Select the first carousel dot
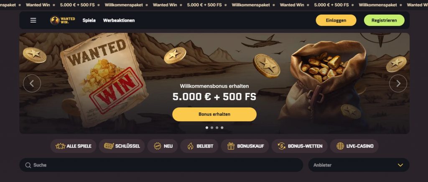428x182 pixels. (x=207, y=127)
